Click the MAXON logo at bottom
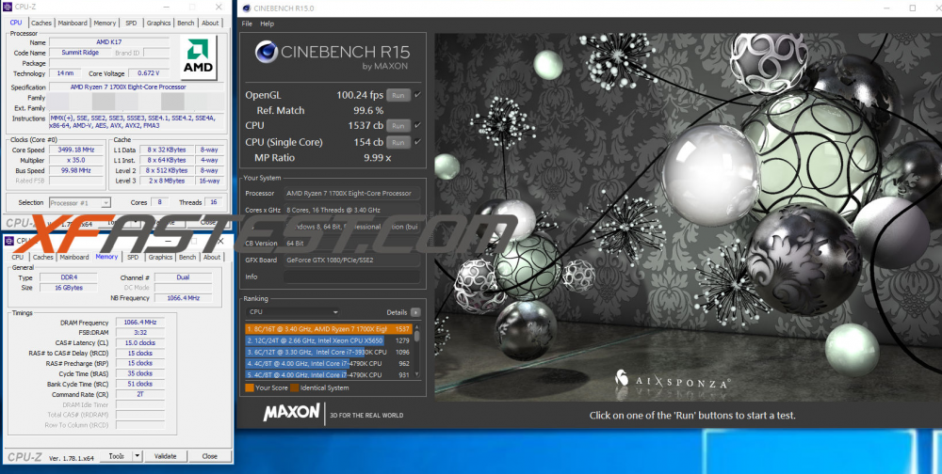This screenshot has height=474, width=942. 291,412
